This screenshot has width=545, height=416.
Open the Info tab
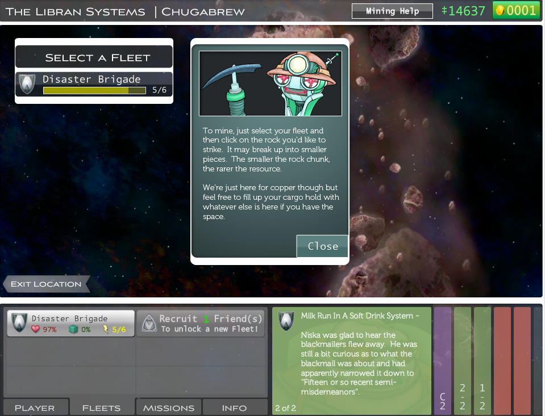[234, 407]
